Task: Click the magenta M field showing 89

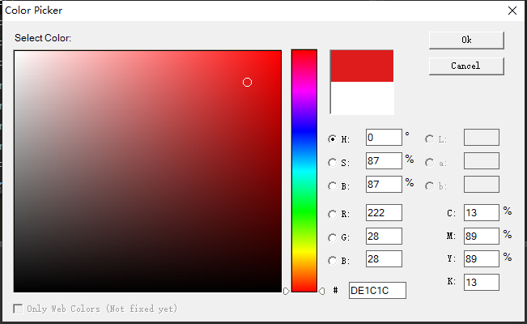Action: (x=482, y=237)
